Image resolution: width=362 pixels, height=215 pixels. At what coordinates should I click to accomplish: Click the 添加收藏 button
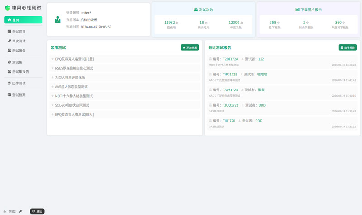point(190,47)
